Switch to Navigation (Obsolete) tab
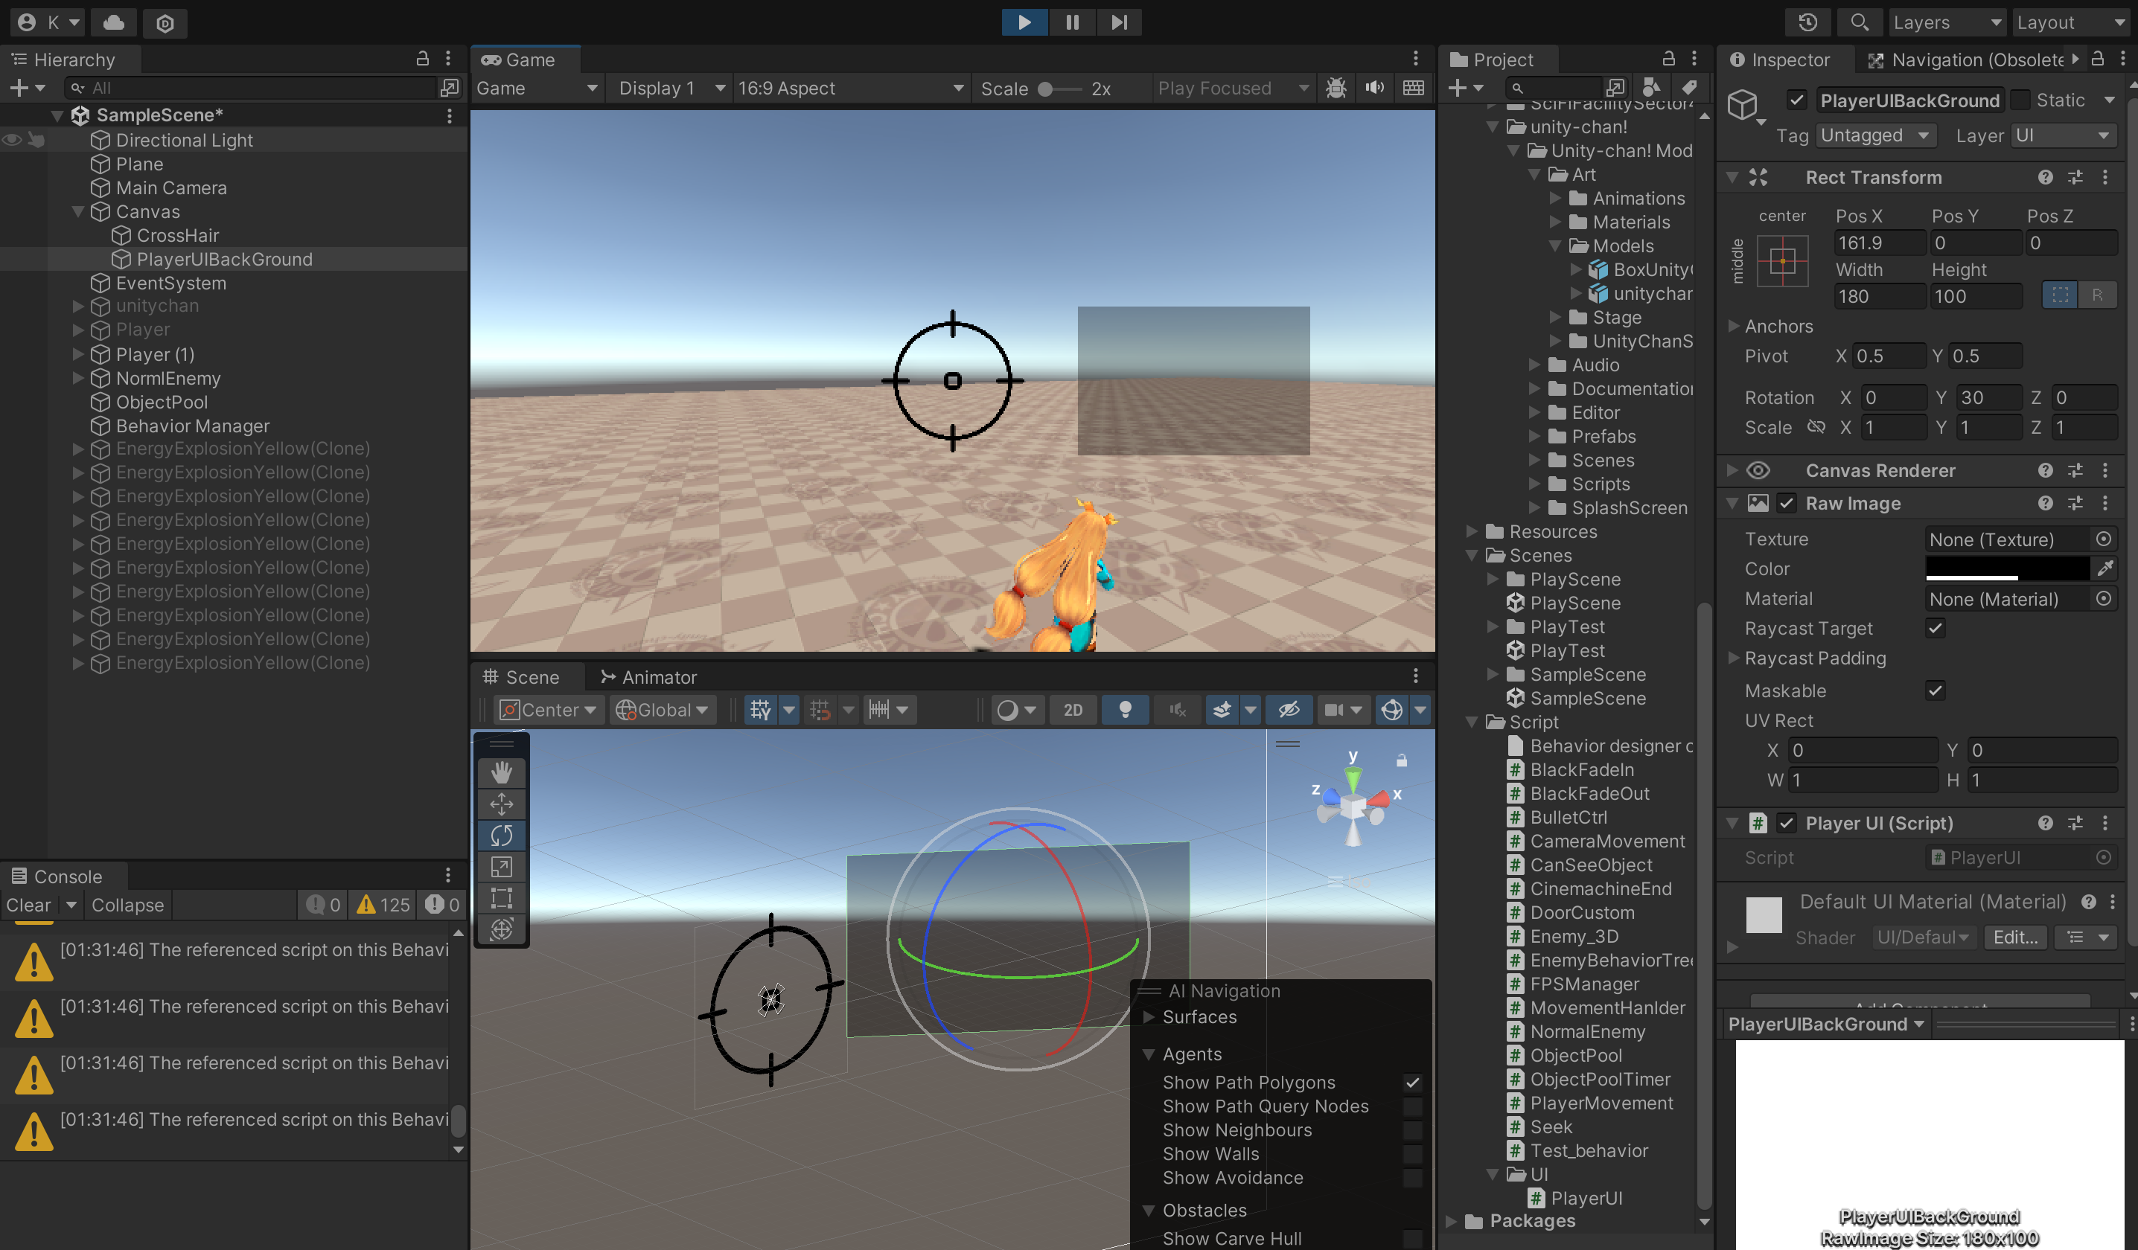 click(1968, 60)
